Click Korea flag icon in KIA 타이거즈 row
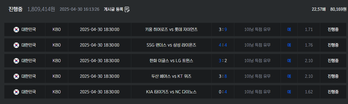Image resolution: width=348 pixels, height=104 pixels. 16,92
